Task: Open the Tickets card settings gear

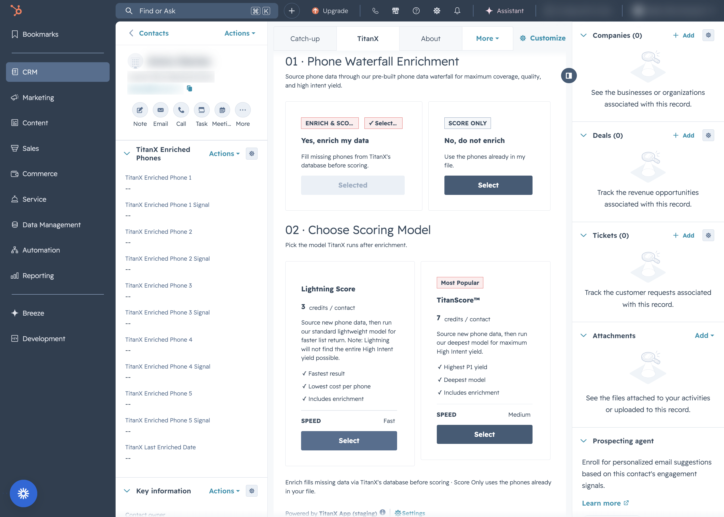Action: (708, 235)
